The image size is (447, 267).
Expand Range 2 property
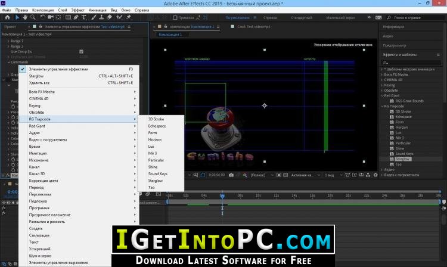click(8, 41)
